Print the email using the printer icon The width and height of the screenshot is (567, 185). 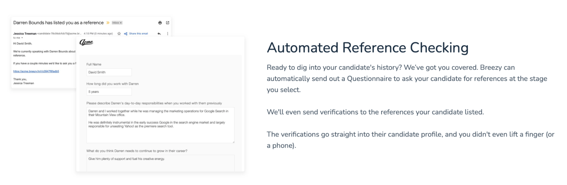click(160, 23)
